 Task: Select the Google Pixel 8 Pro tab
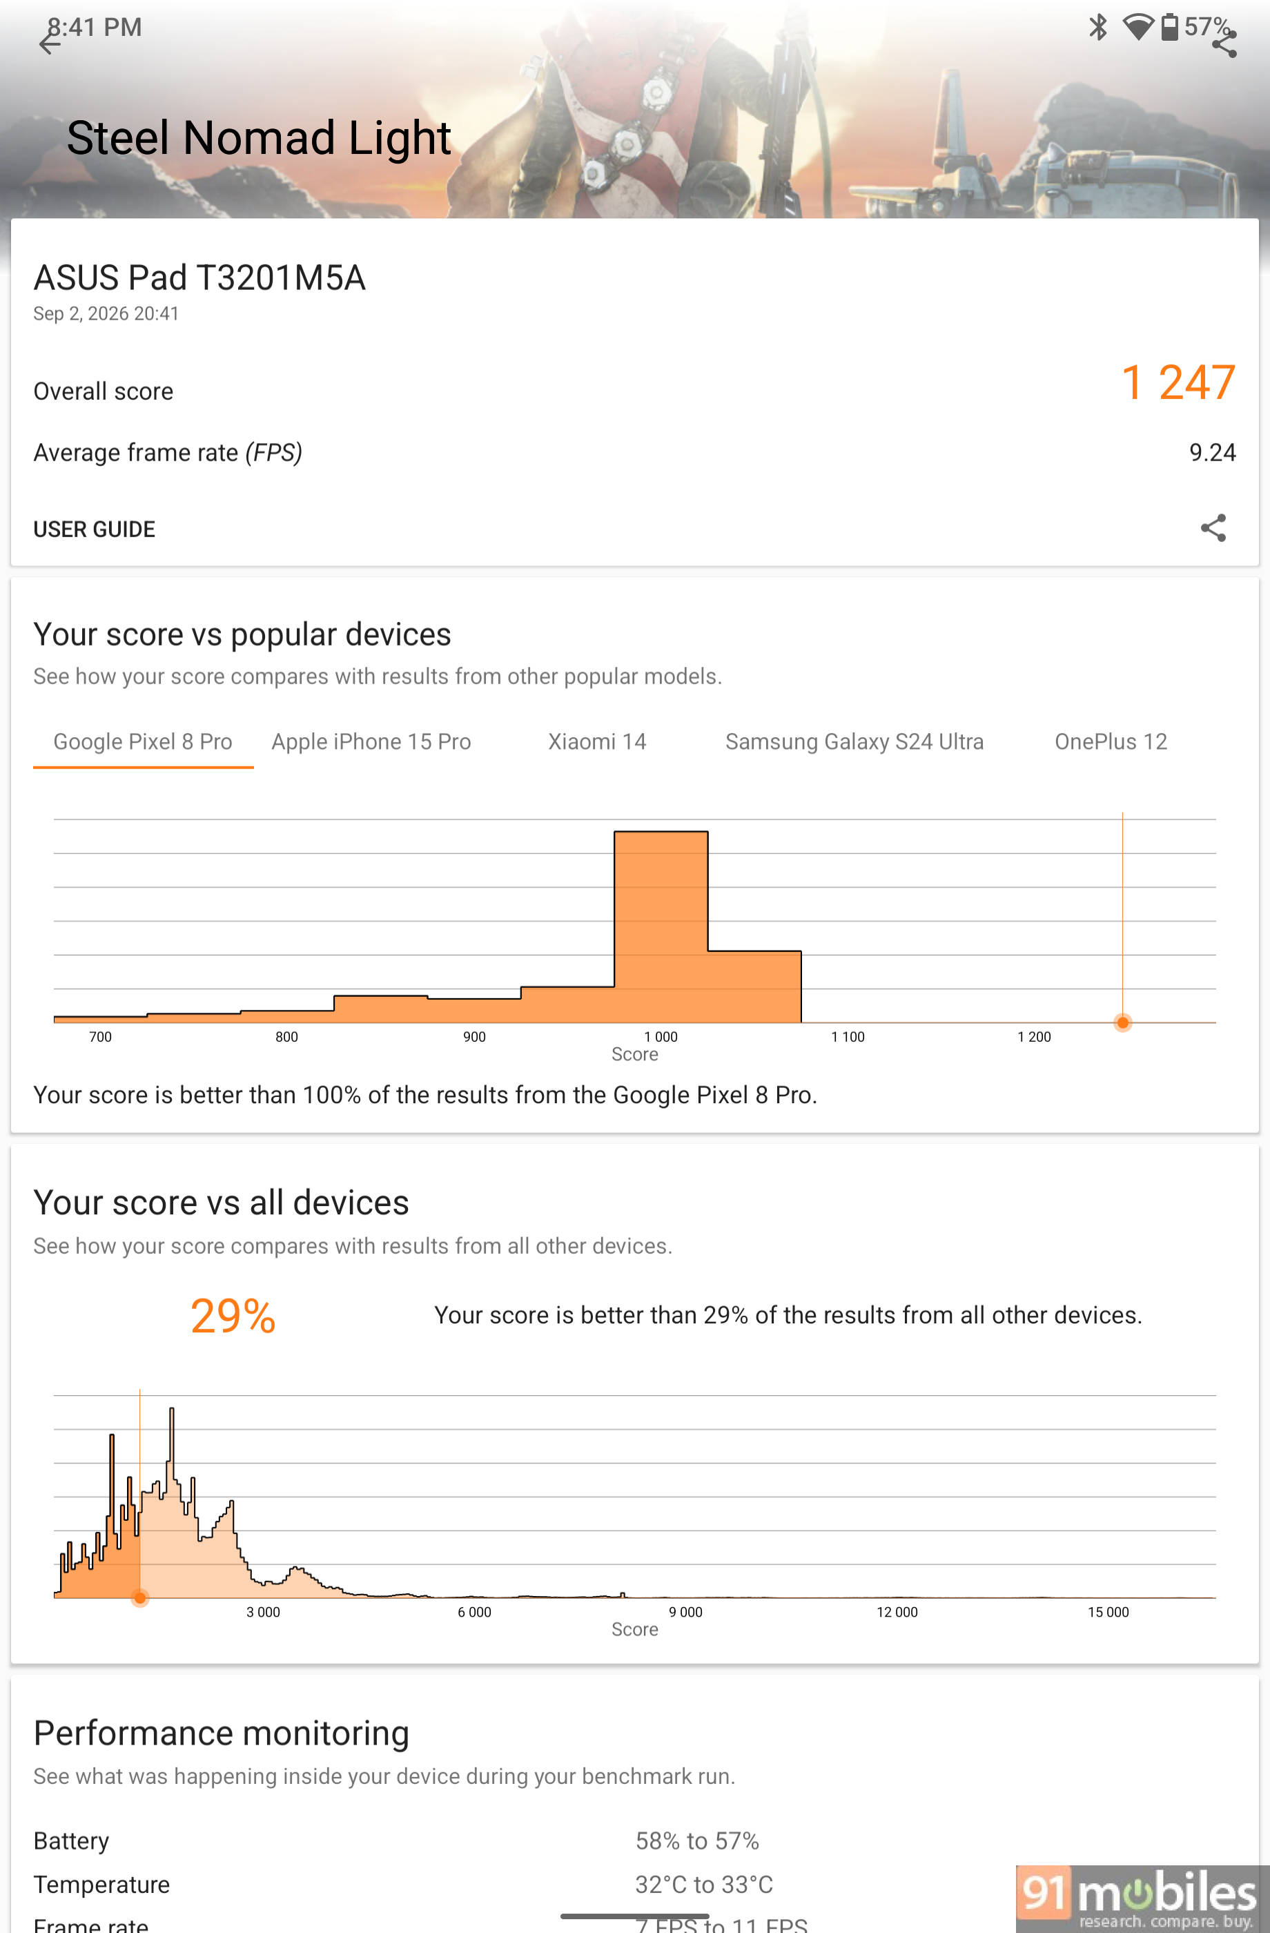(x=143, y=741)
